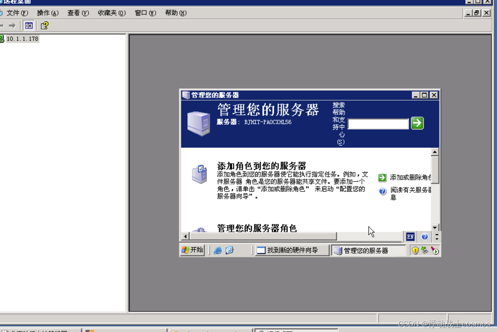Minimize the 管理您的服务器 window
Image resolution: width=497 pixels, height=332 pixels.
coord(416,95)
